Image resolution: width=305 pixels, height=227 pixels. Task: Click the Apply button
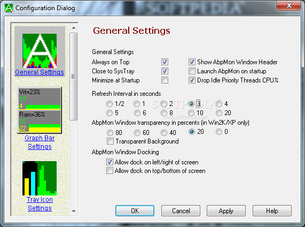[x=226, y=210]
